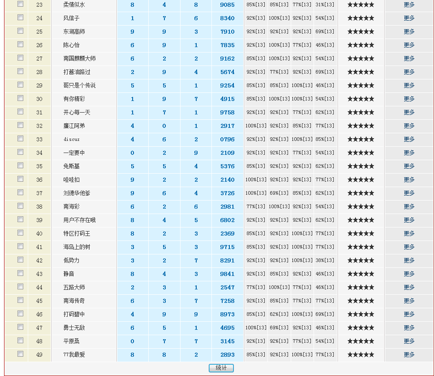Select the checkbox for 平原桑
Screen dimensions: 435x376
pos(20,341)
